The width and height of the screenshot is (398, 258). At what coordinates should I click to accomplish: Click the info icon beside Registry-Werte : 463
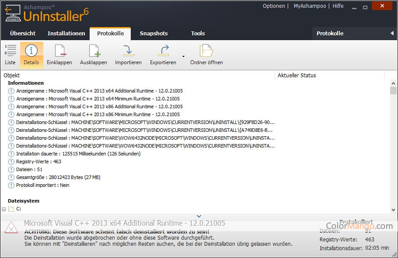(11, 162)
